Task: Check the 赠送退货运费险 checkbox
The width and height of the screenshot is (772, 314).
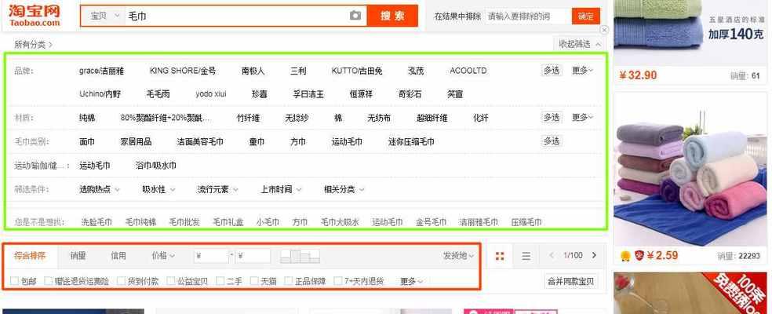Action: (49, 281)
